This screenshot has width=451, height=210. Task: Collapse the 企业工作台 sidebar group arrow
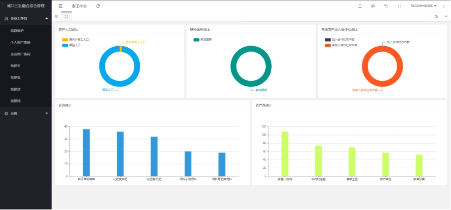pos(47,18)
